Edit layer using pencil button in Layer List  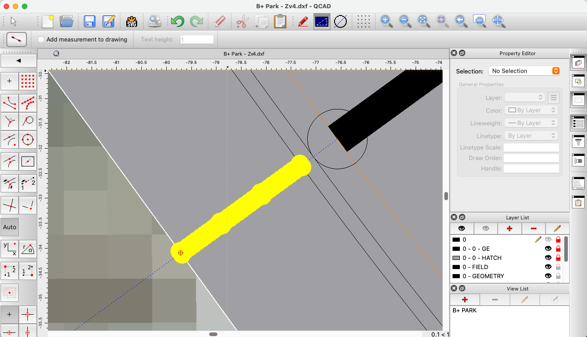click(557, 228)
